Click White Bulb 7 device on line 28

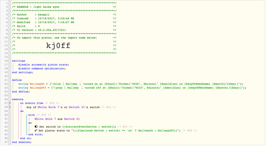[x=48, y=107]
